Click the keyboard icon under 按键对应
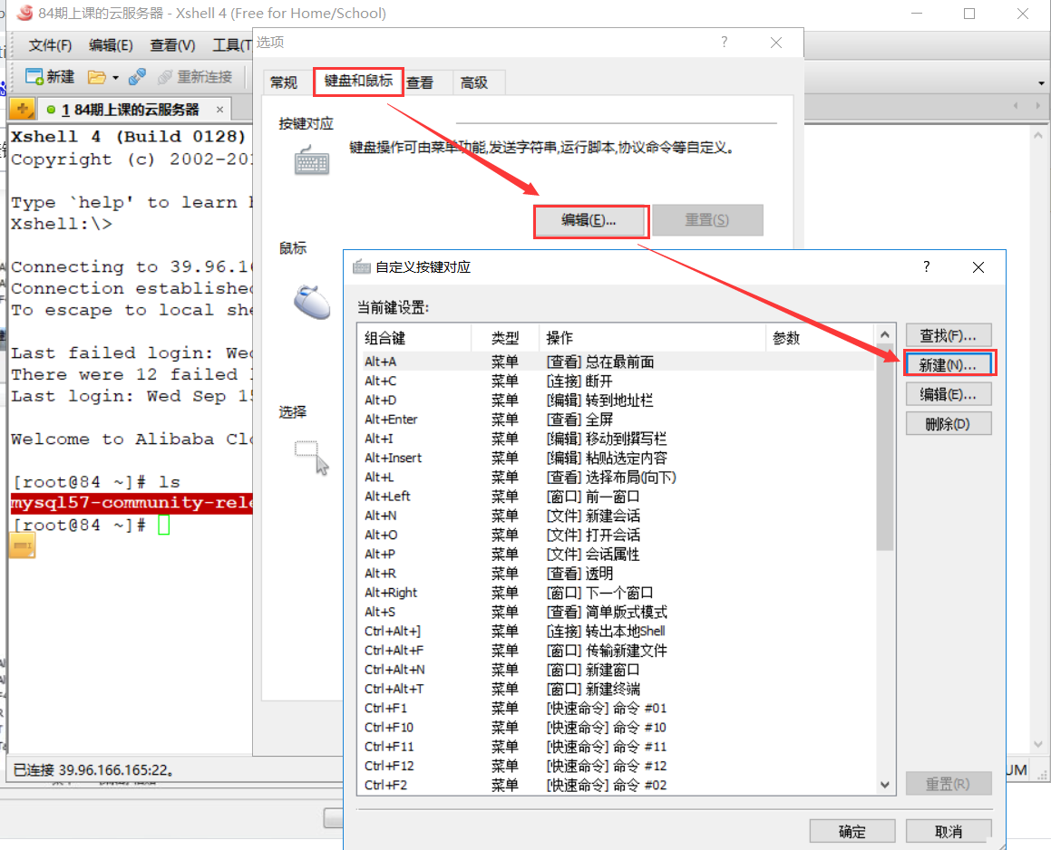 pos(311,162)
